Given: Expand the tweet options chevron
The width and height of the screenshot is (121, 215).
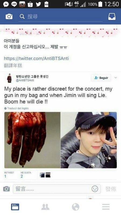Looking at the screenshot, I should (116, 78).
